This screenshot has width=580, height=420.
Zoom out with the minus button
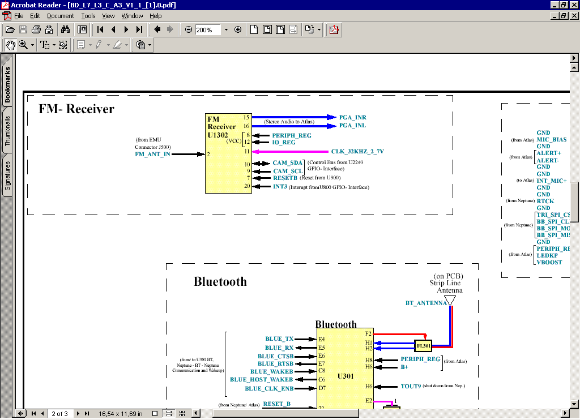[x=189, y=29]
